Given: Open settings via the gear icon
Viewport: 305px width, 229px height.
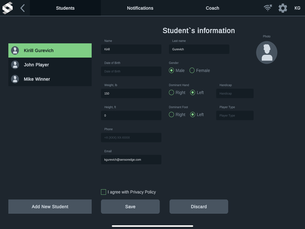Looking at the screenshot, I should pos(282,8).
